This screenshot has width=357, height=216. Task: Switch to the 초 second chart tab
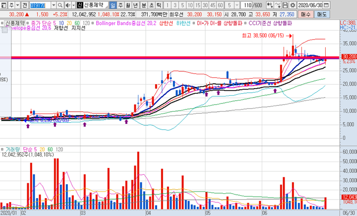tap(151, 5)
